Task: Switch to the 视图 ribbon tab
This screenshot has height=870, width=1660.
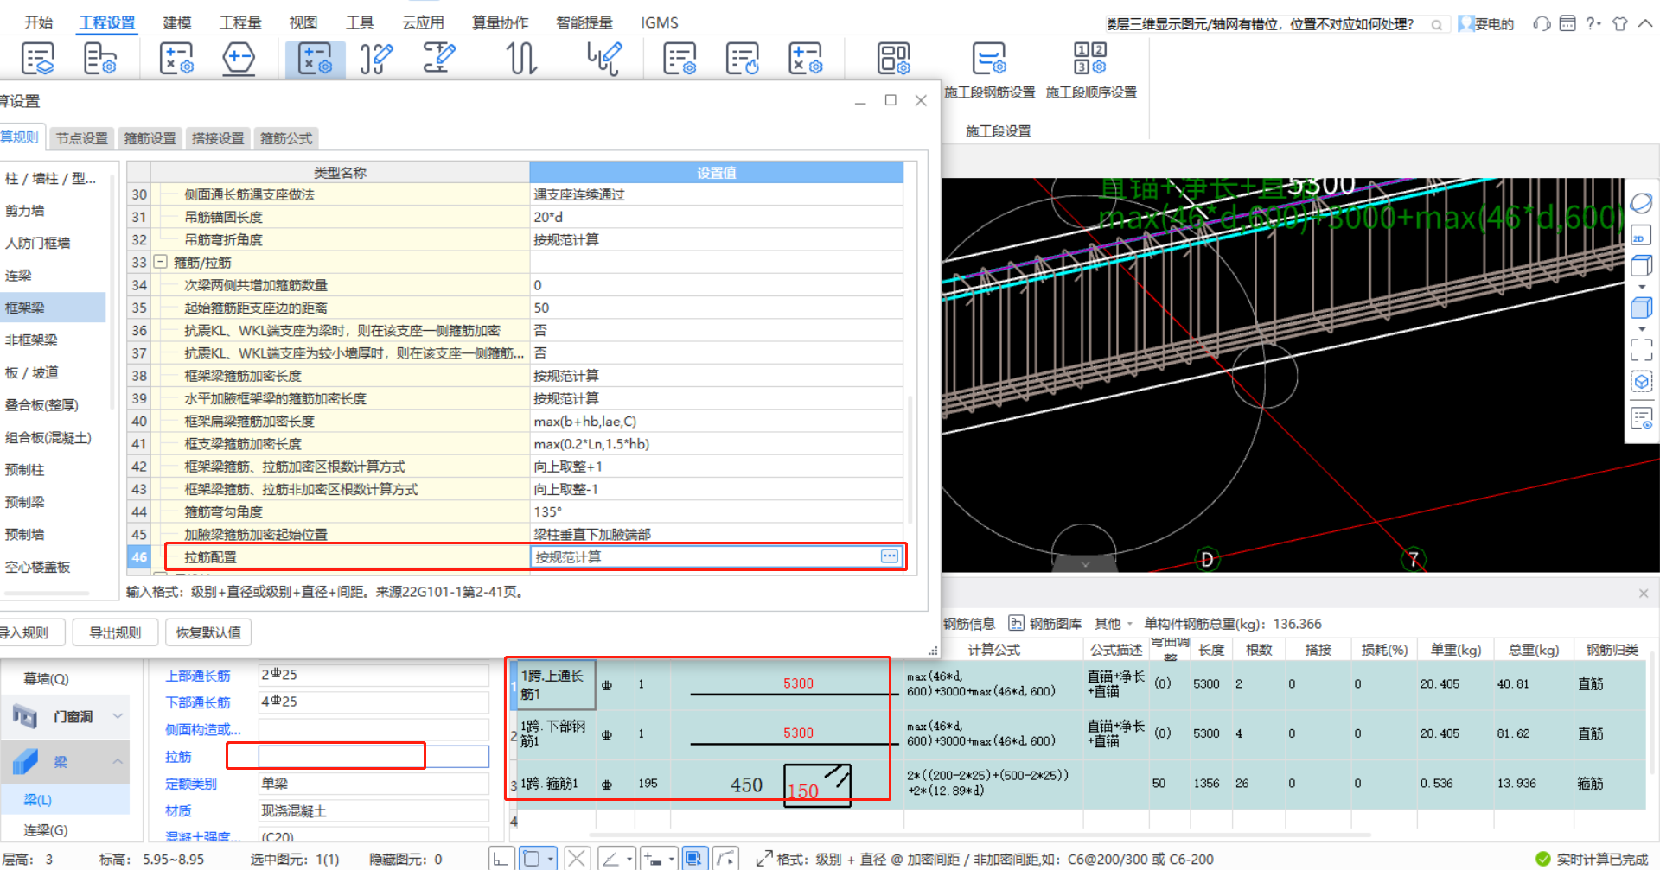Action: (303, 22)
